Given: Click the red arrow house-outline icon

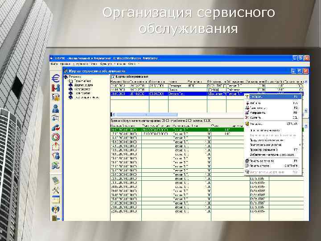Looking at the screenshot, I should (x=55, y=146).
